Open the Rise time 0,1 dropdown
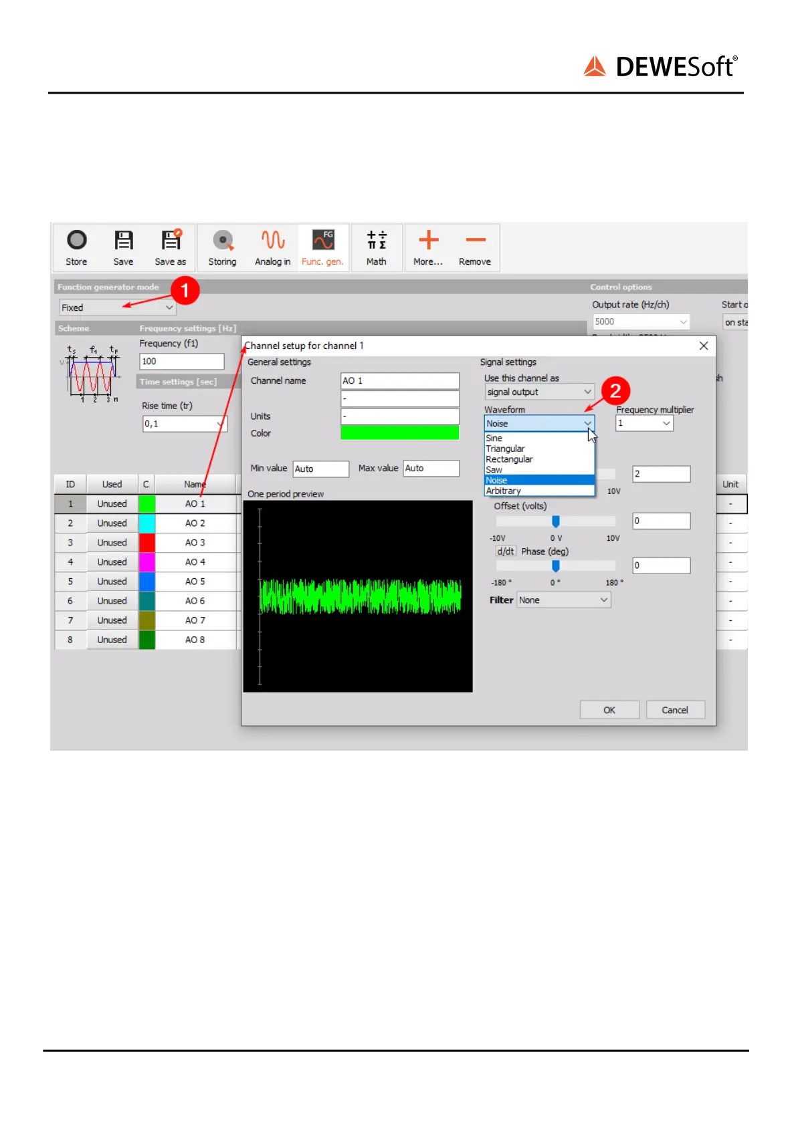This screenshot has height=1127, width=796. pyautogui.click(x=185, y=424)
